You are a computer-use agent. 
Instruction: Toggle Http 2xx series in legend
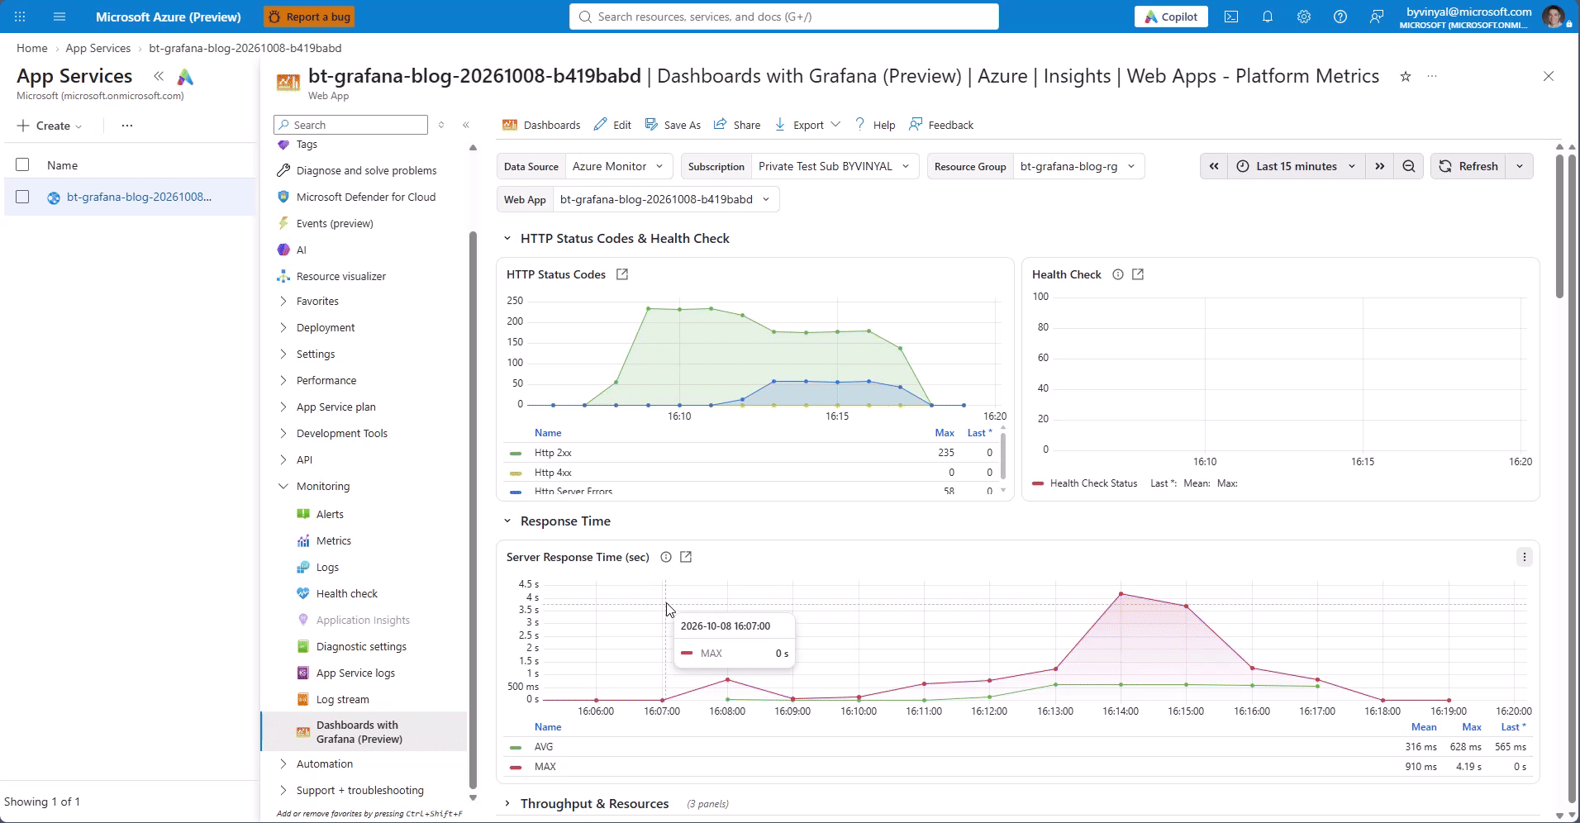(553, 453)
